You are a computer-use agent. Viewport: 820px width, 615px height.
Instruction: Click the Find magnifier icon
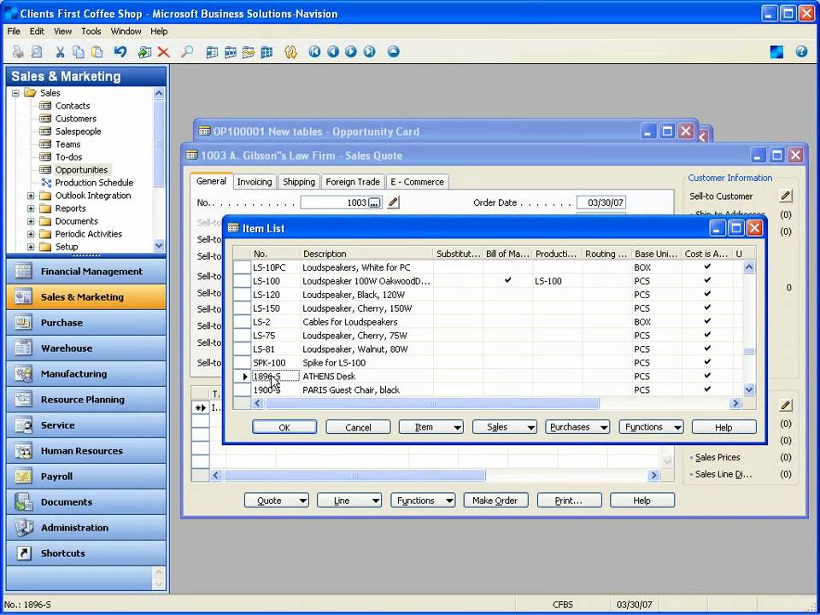pos(187,52)
